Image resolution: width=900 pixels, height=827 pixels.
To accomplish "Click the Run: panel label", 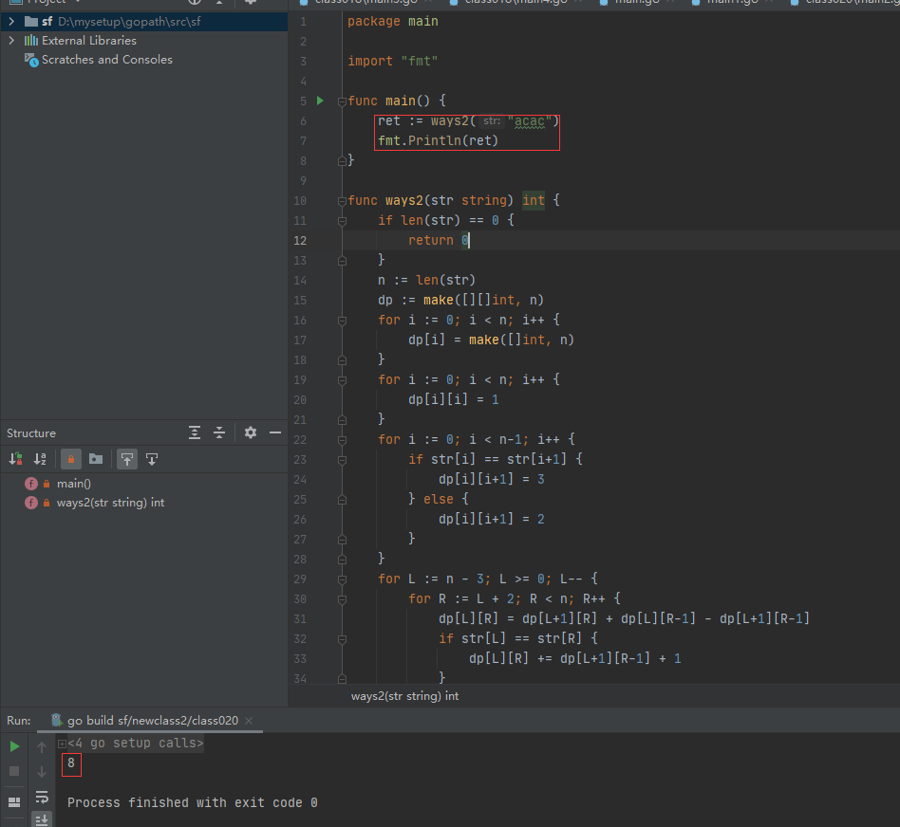I will coord(19,721).
